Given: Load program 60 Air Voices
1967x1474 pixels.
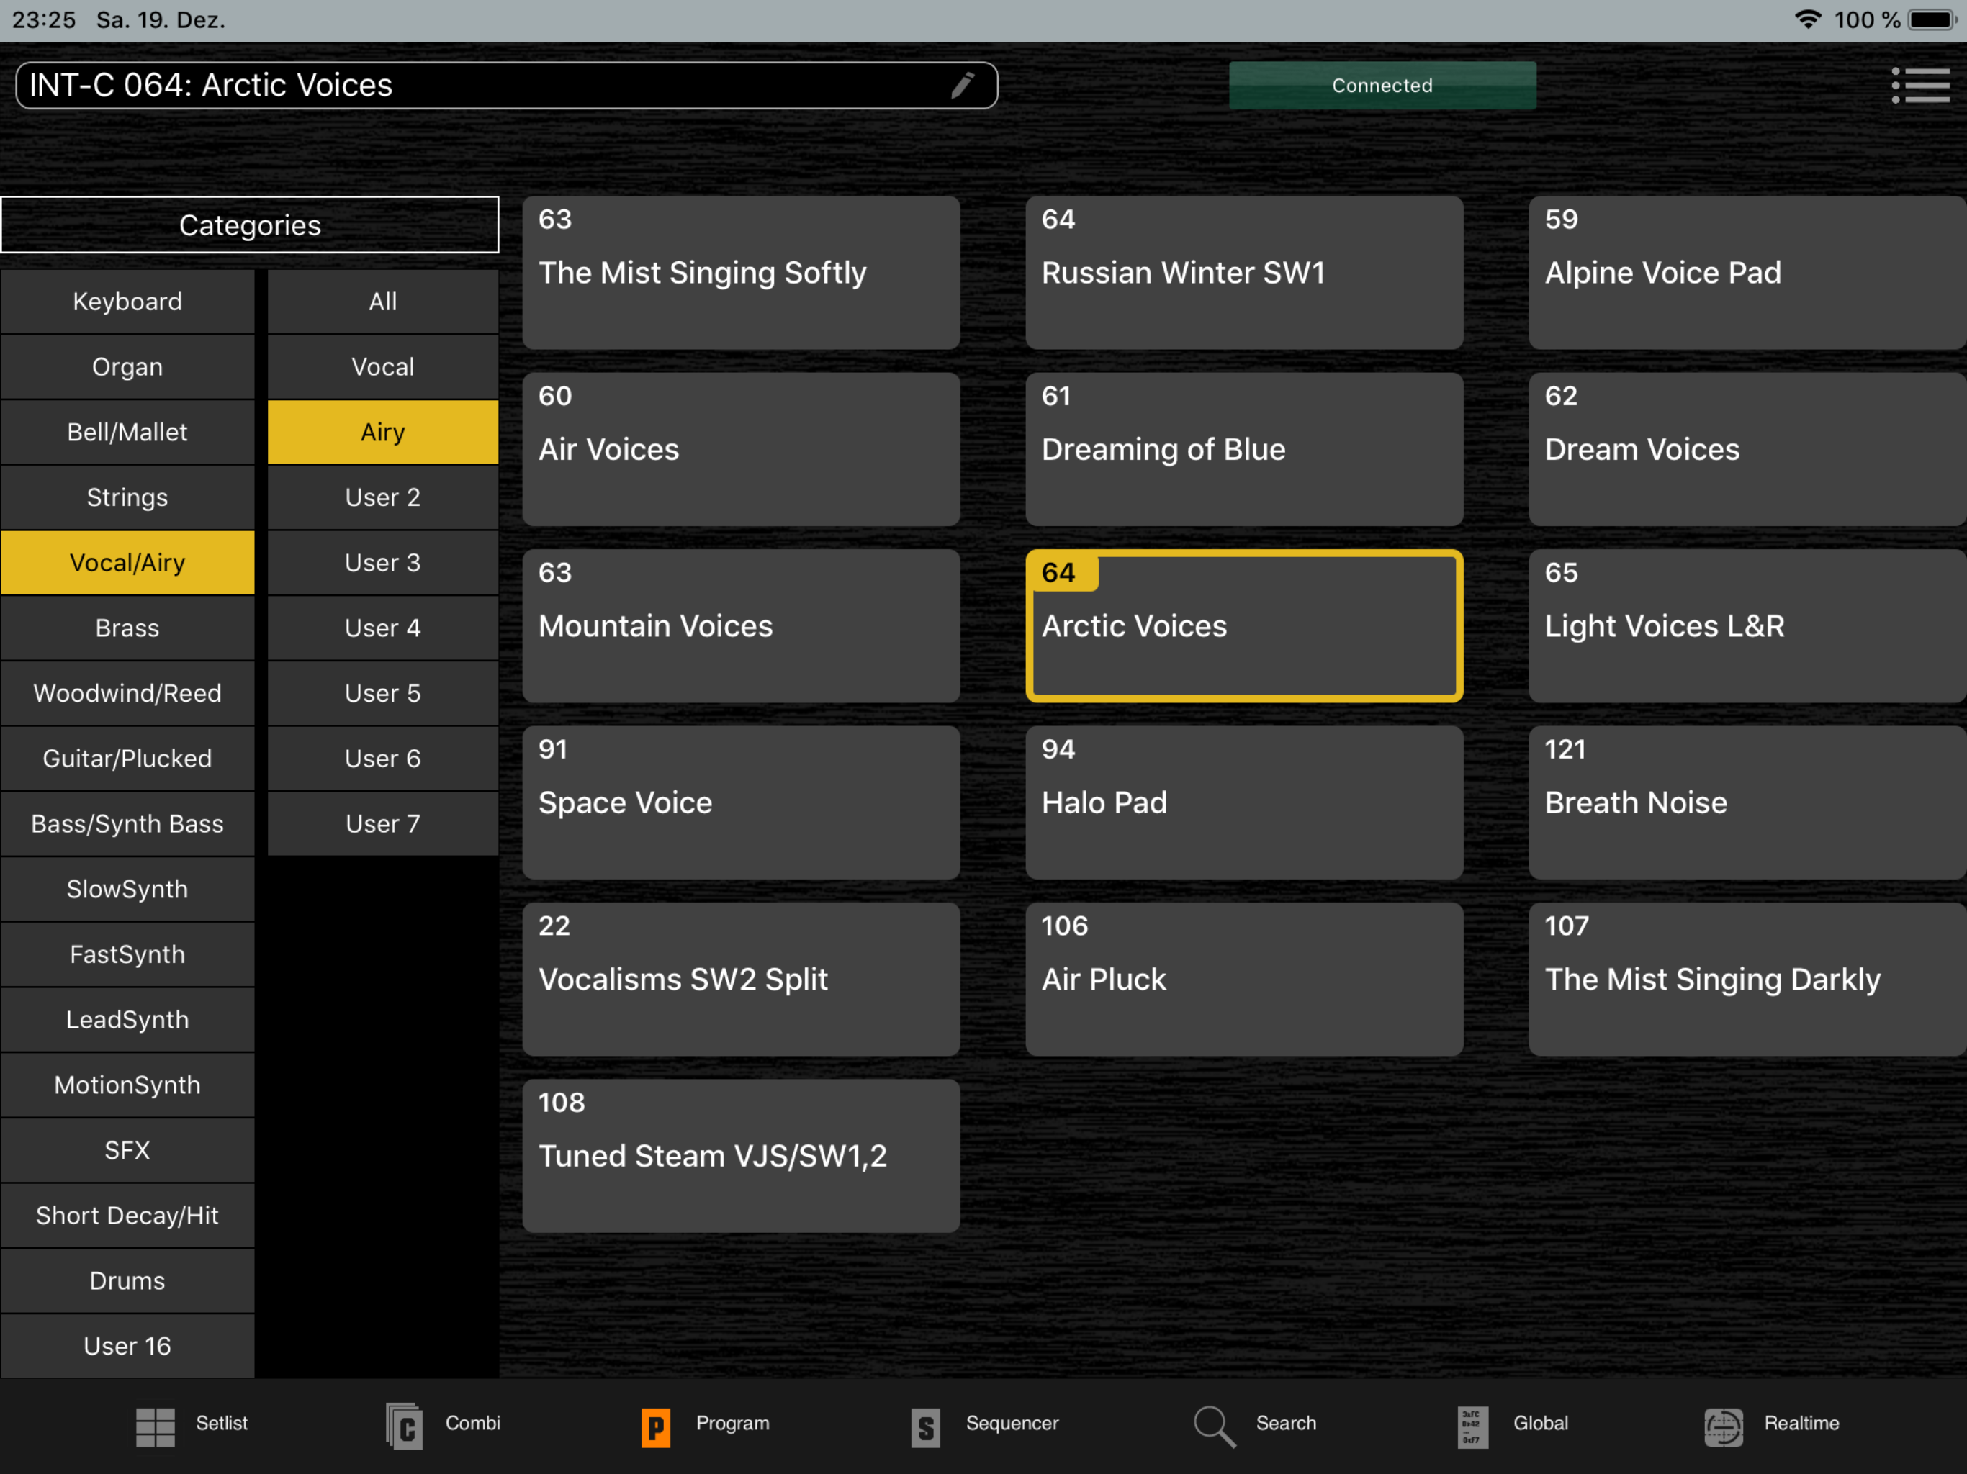Looking at the screenshot, I should (x=742, y=449).
